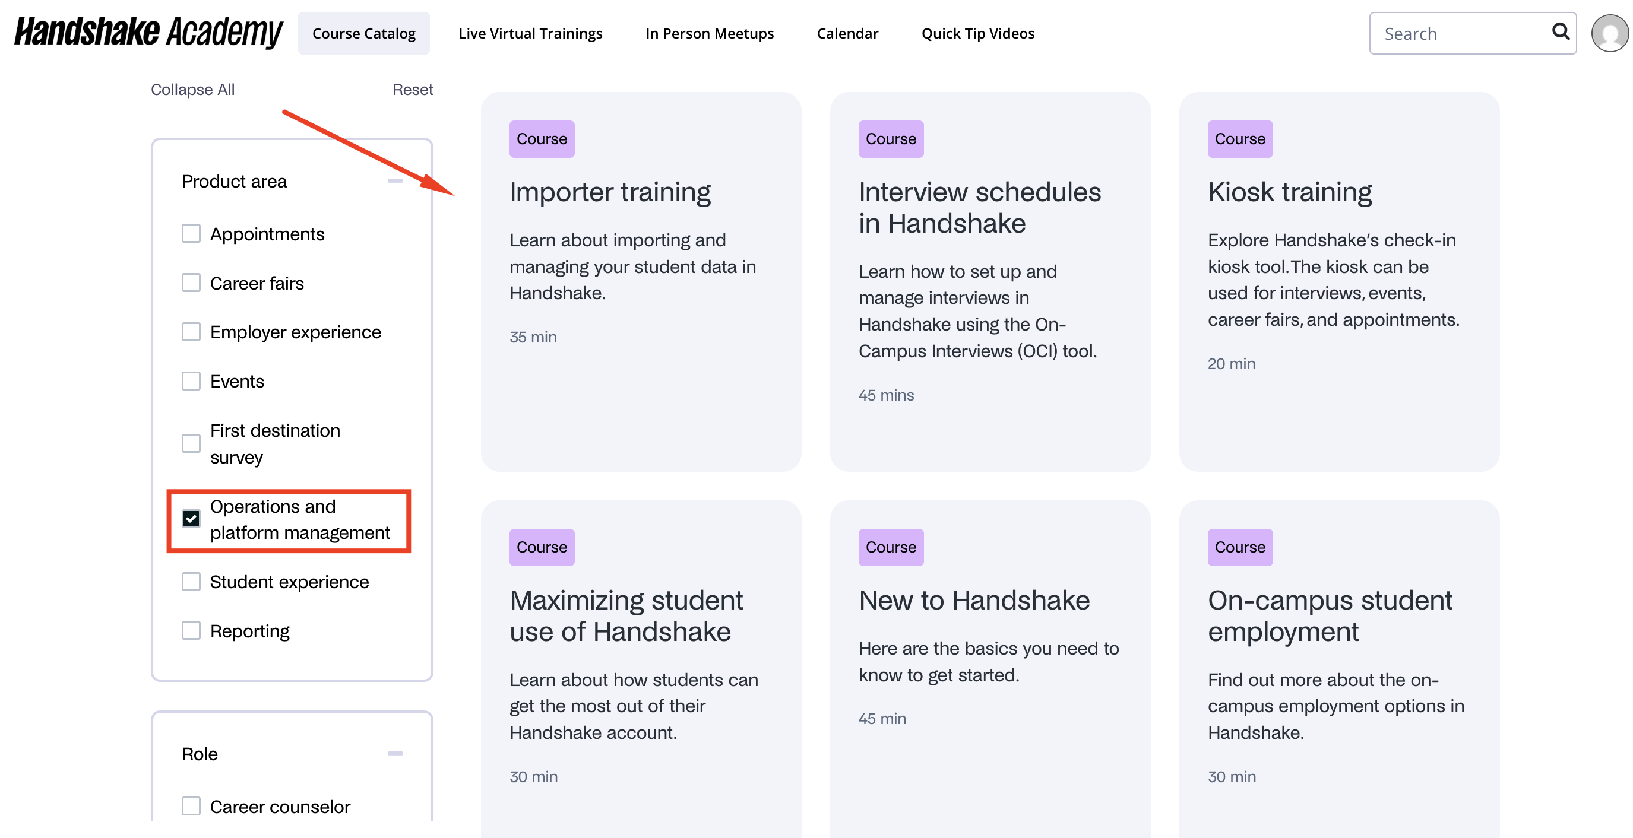Open the Importer training course

(x=610, y=192)
